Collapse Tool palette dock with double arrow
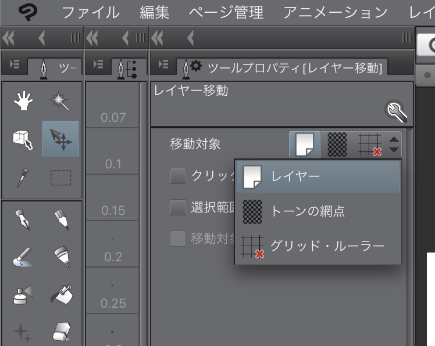 tap(9, 38)
